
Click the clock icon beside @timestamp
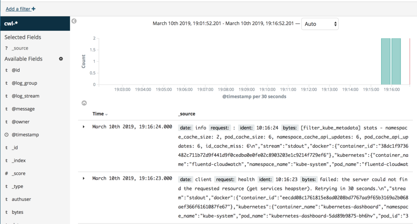pyautogui.click(x=7, y=135)
